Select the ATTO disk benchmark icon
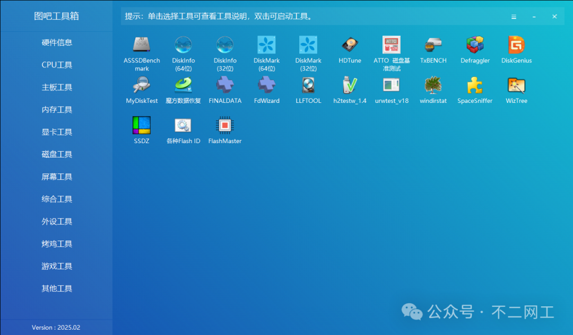 coord(392,45)
